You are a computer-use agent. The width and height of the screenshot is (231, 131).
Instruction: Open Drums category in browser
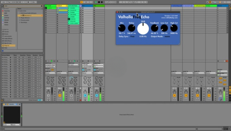tap(6, 34)
